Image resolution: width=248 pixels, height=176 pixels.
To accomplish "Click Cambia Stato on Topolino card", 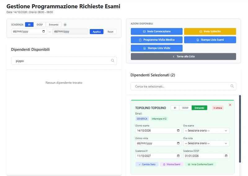I will [x=147, y=164].
